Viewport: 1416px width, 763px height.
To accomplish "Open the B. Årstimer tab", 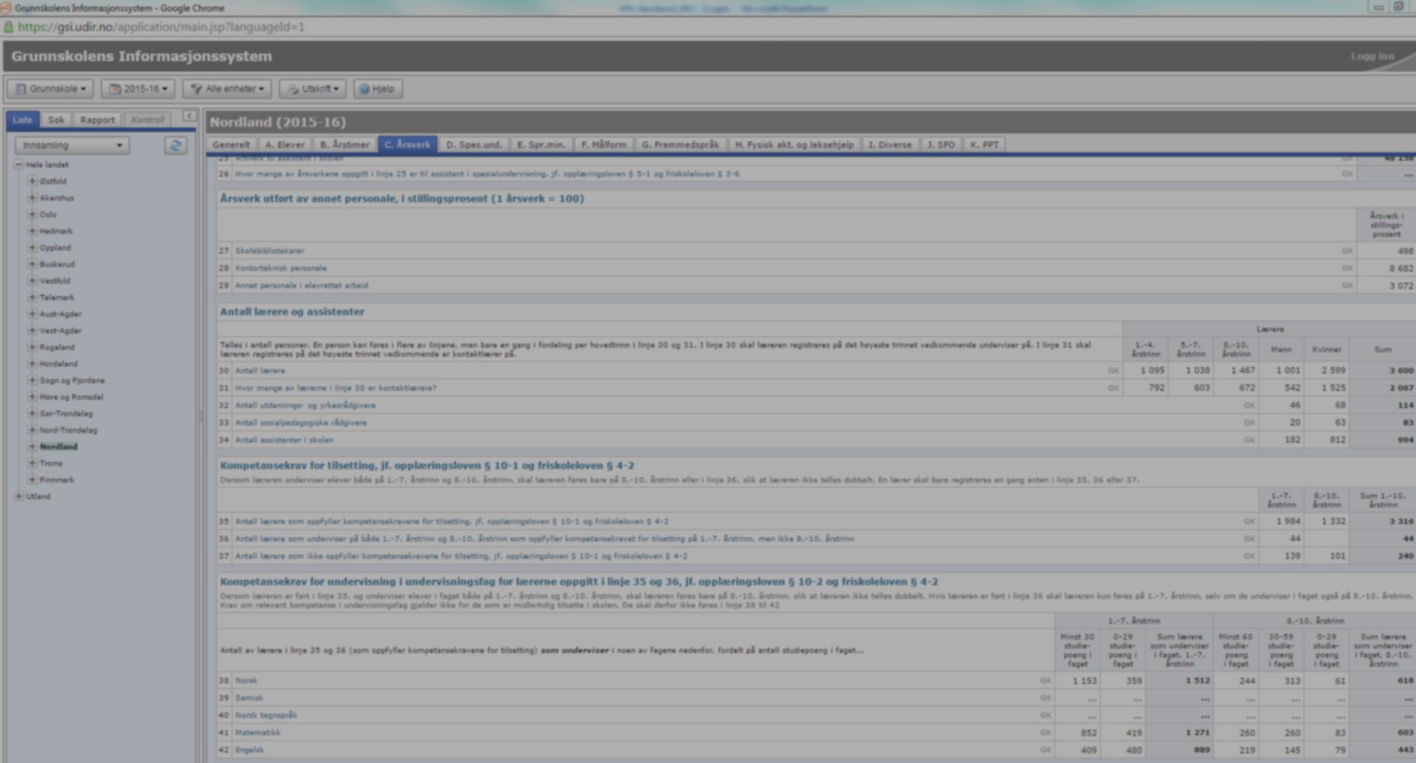I will click(344, 144).
